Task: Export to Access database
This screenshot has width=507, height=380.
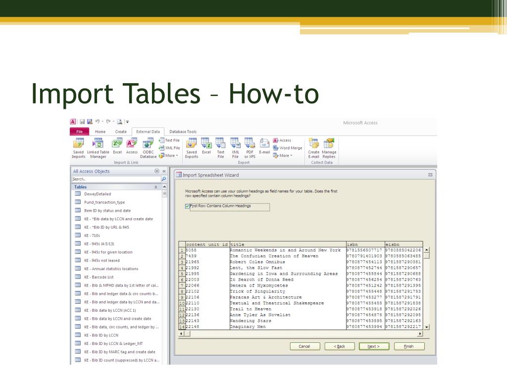Action: [282, 140]
